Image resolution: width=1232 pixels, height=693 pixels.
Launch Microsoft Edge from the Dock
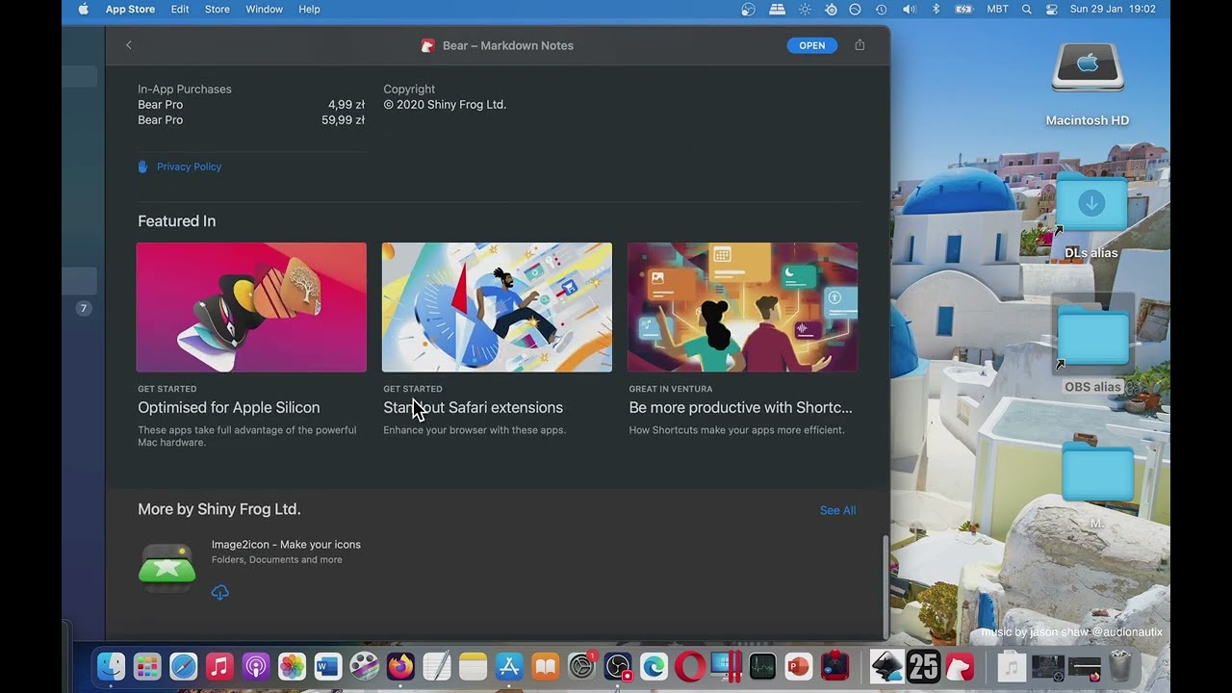click(x=654, y=666)
